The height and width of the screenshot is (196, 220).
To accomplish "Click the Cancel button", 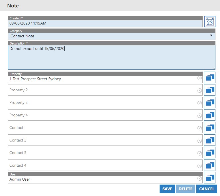I will [207, 189].
